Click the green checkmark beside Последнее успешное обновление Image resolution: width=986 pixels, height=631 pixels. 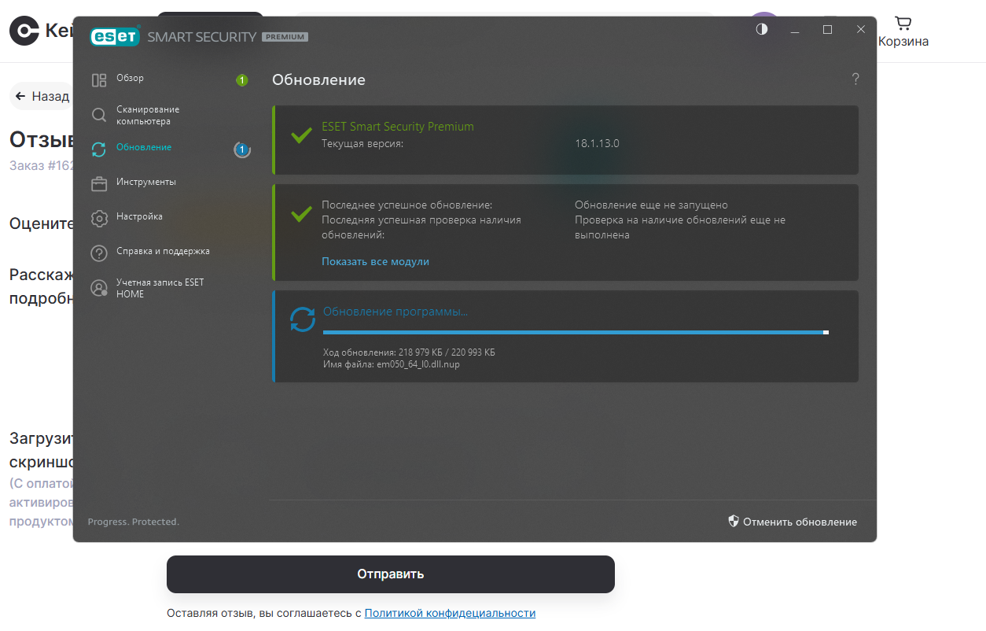pyautogui.click(x=301, y=214)
